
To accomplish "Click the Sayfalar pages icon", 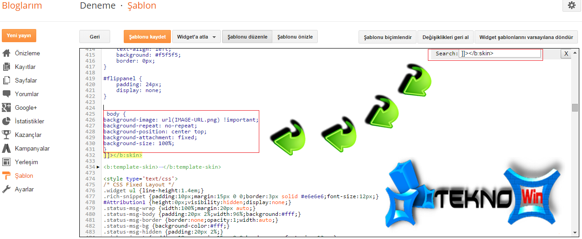I will click(x=6, y=80).
